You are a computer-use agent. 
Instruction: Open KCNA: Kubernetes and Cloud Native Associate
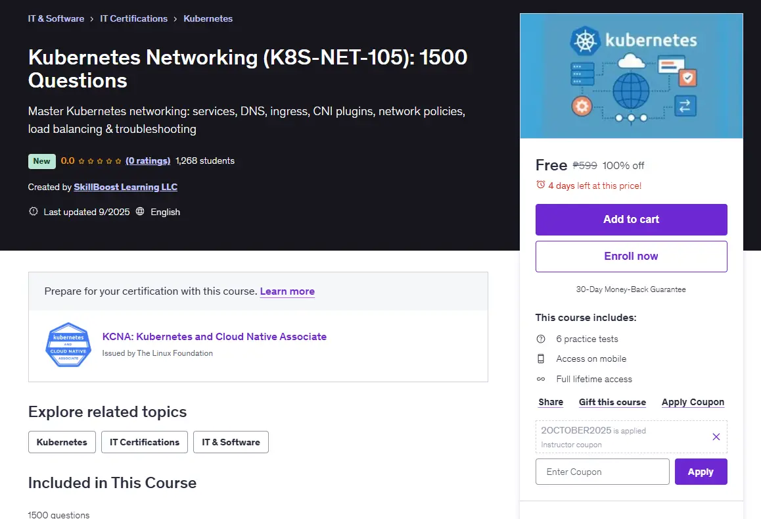tap(214, 337)
